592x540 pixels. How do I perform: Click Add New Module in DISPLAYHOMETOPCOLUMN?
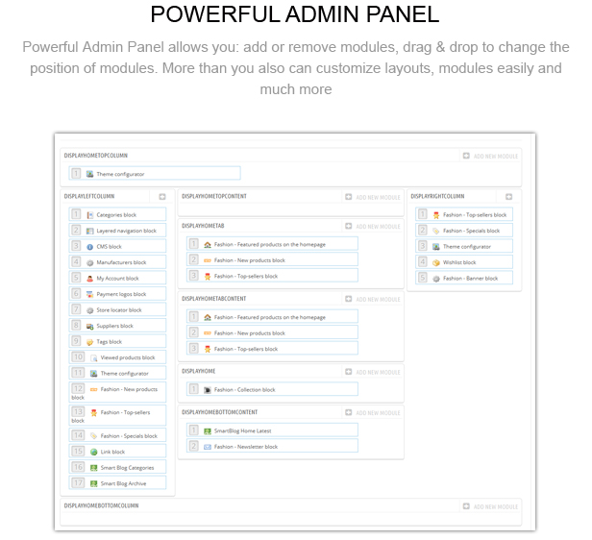[490, 156]
